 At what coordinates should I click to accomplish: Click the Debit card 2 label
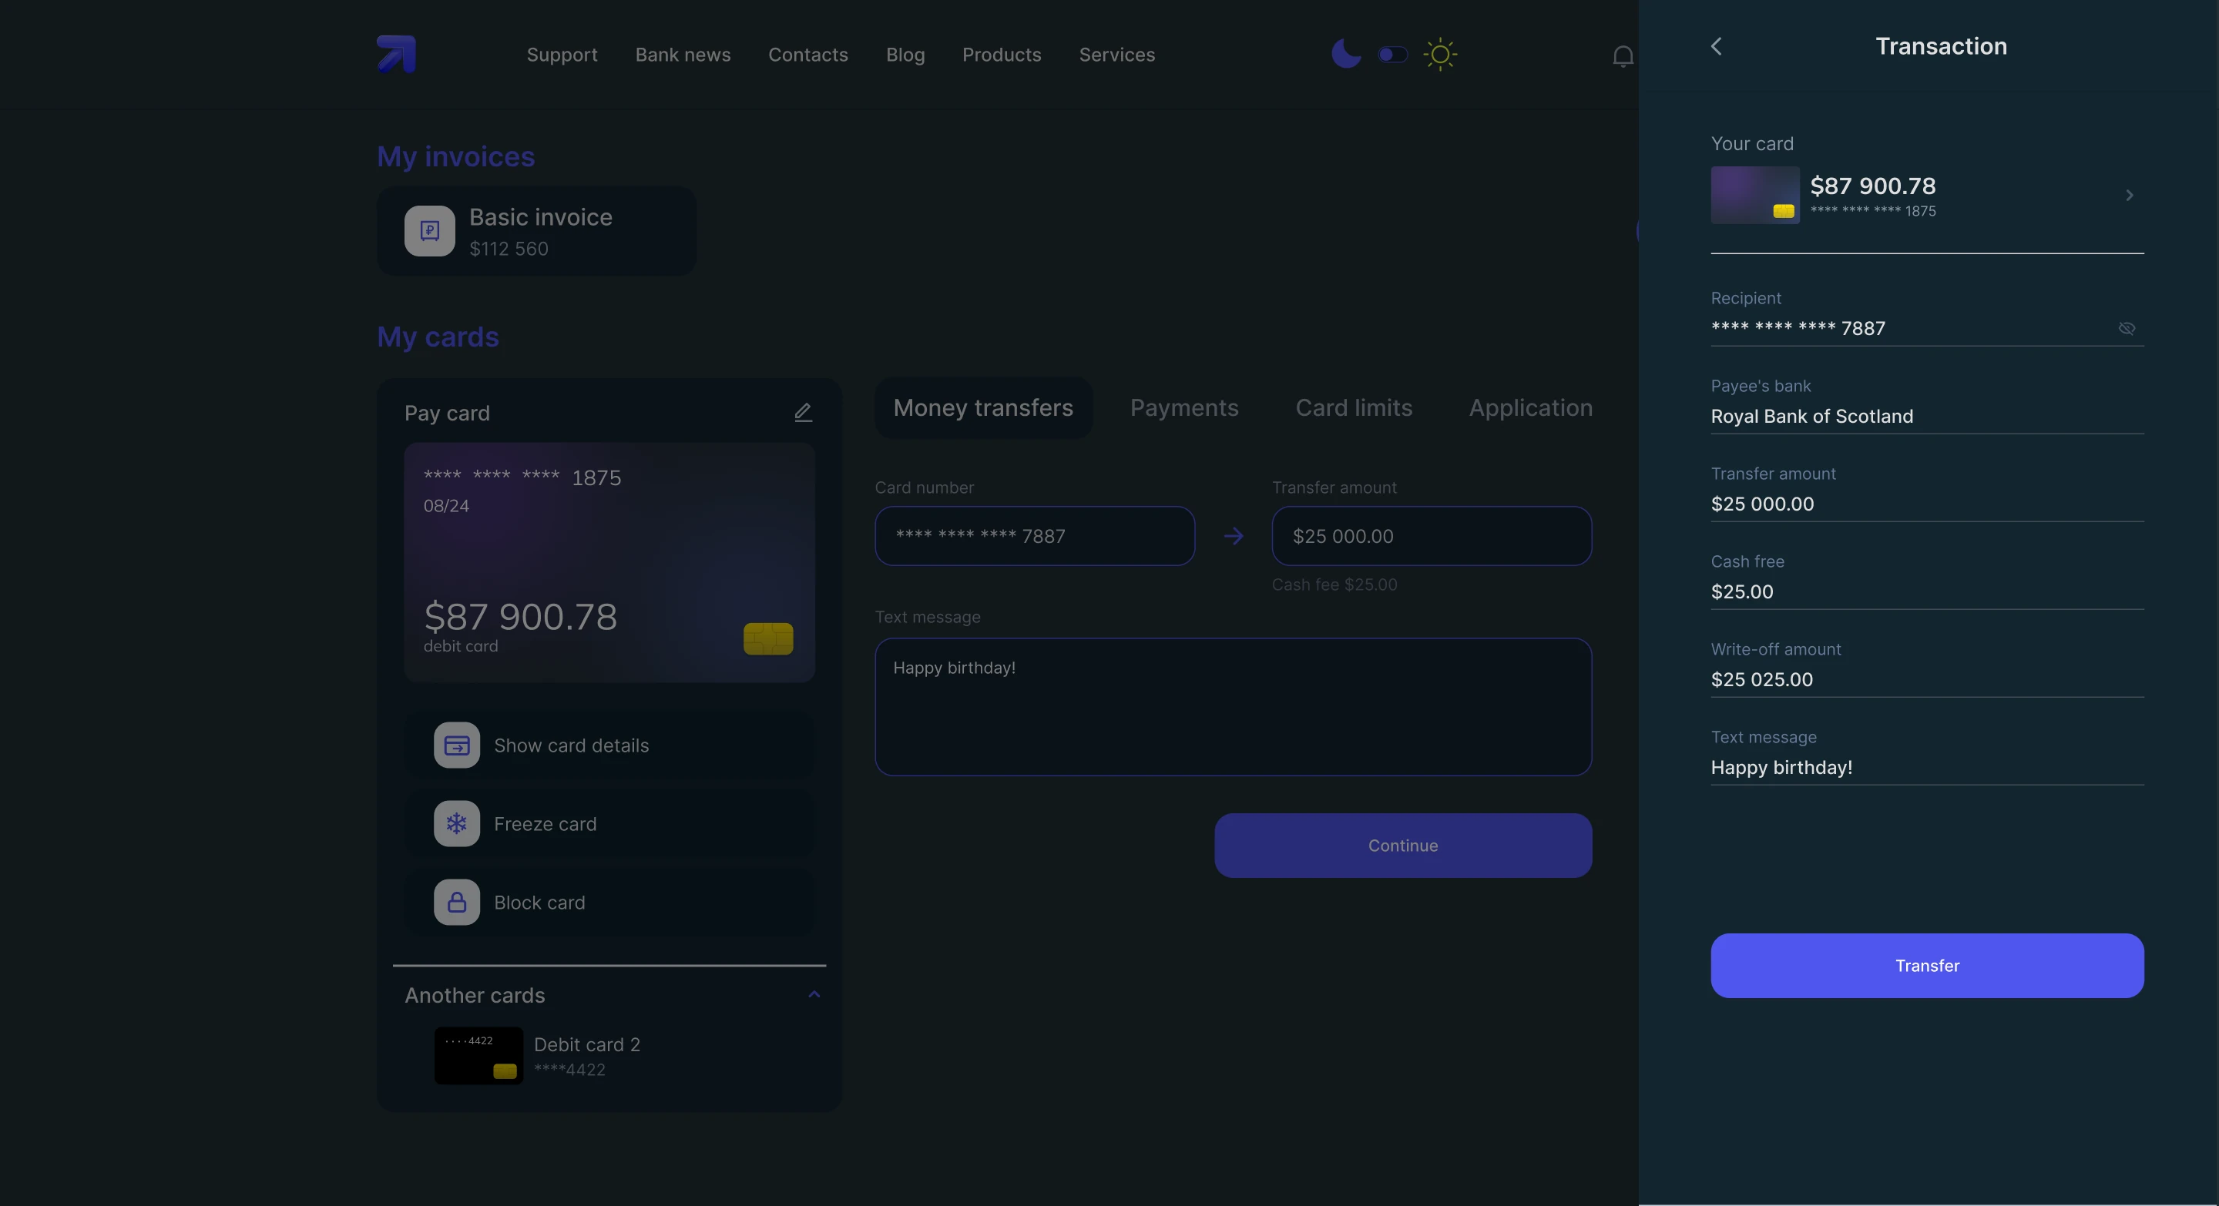[x=586, y=1045]
